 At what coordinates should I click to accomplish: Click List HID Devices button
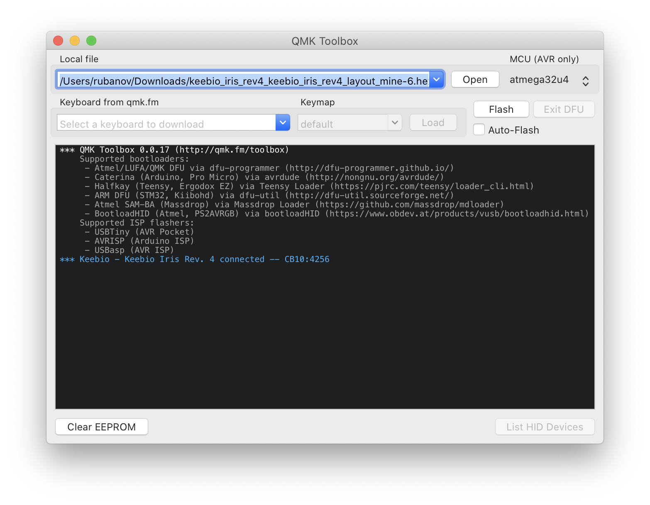[545, 427]
